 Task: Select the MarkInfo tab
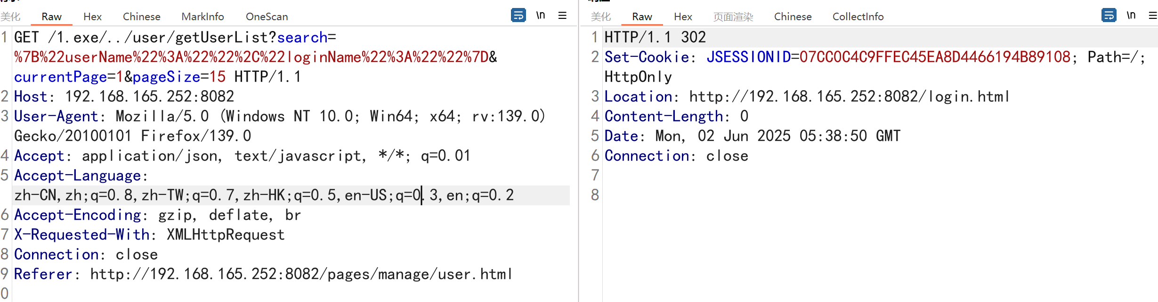tap(202, 17)
